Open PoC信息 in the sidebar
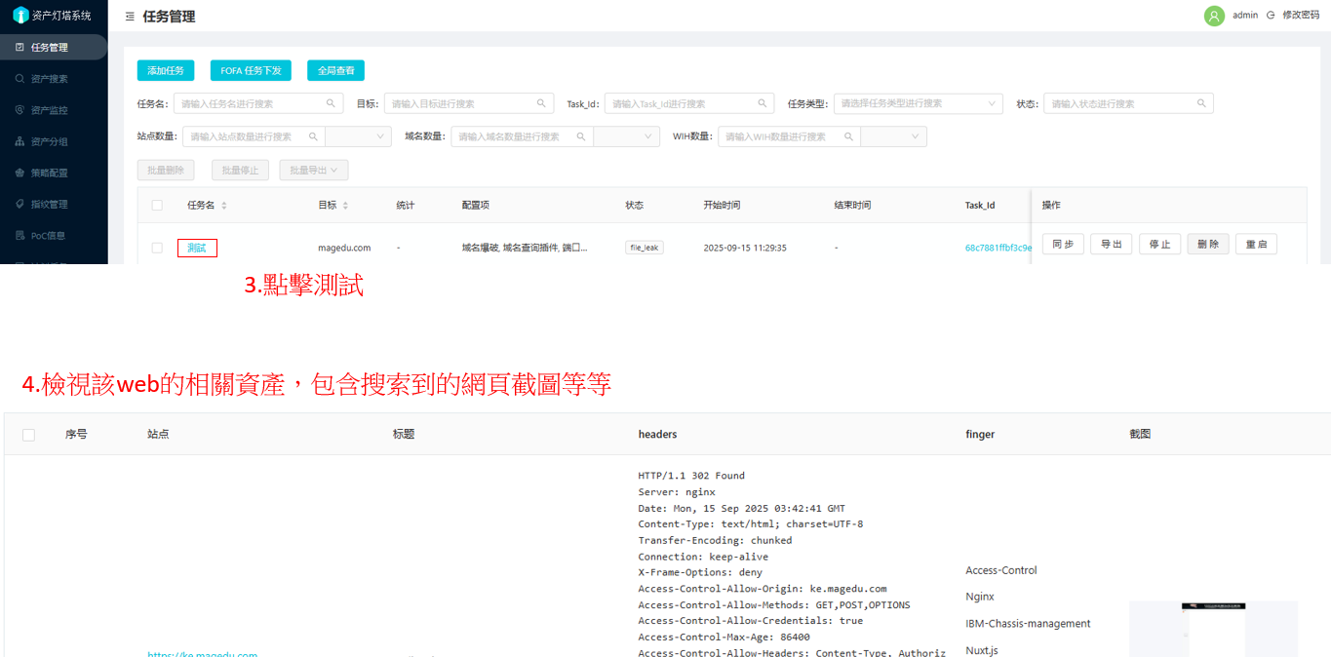The image size is (1331, 657). point(54,235)
